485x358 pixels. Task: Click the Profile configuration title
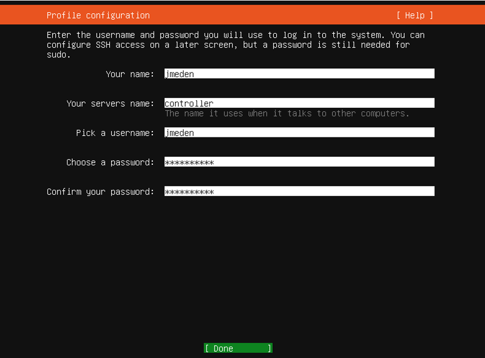pyautogui.click(x=98, y=16)
